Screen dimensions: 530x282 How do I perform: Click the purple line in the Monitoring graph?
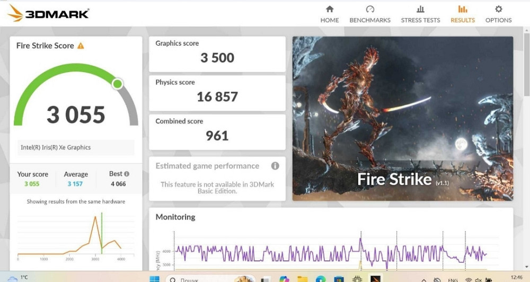click(x=265, y=250)
